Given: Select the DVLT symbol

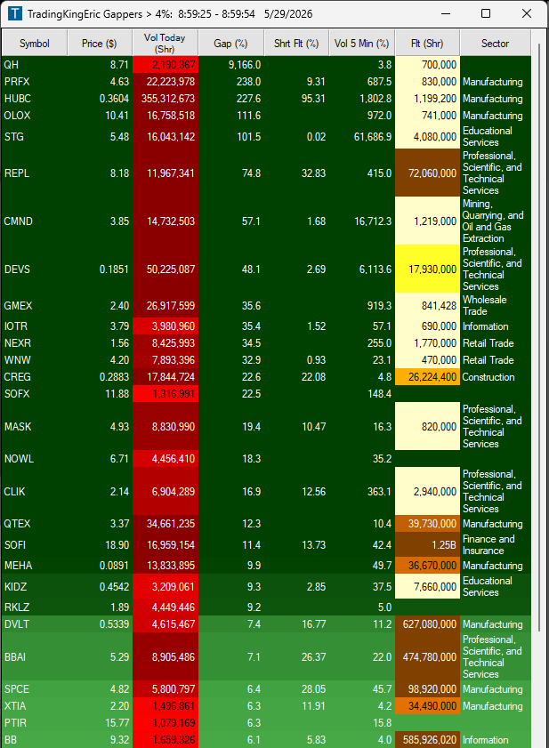Looking at the screenshot, I should tap(17, 624).
